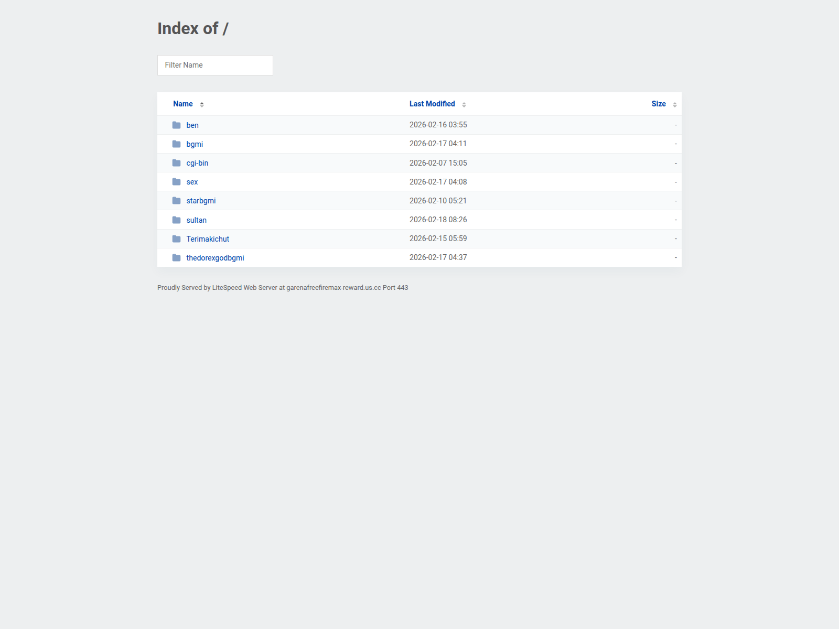This screenshot has width=839, height=629.
Task: Toggle the Name column sort arrows
Action: pos(202,104)
